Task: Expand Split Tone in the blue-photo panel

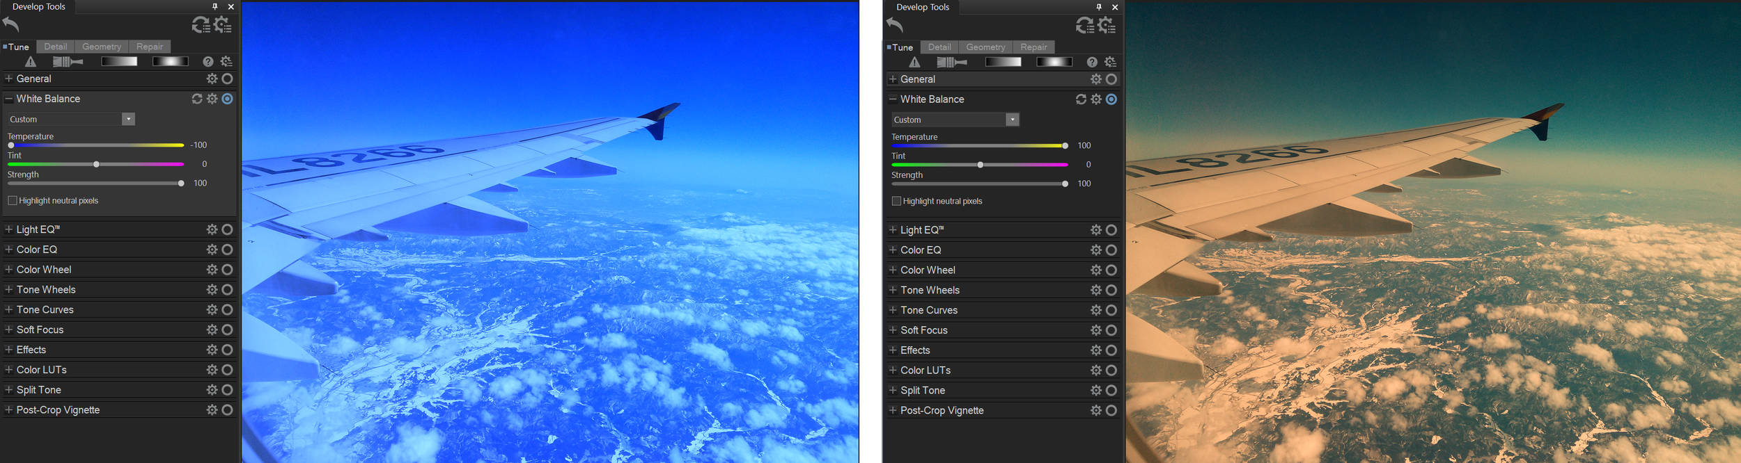Action: [x=8, y=390]
